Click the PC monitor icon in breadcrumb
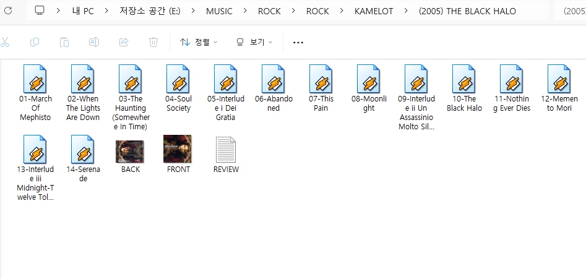The image size is (586, 279). [x=40, y=11]
